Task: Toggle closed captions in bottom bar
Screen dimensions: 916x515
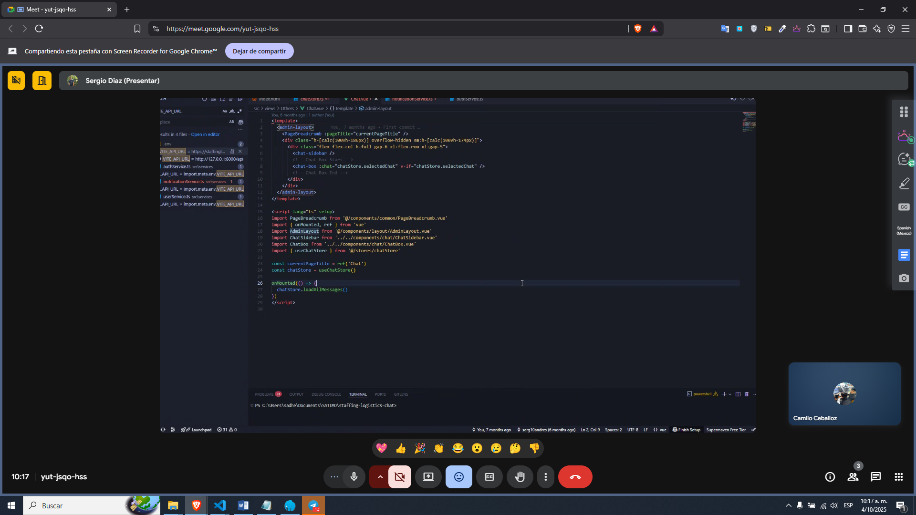Action: [489, 477]
